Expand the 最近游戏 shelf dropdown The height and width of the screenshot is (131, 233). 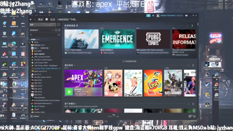pyautogui.click(x=74, y=65)
